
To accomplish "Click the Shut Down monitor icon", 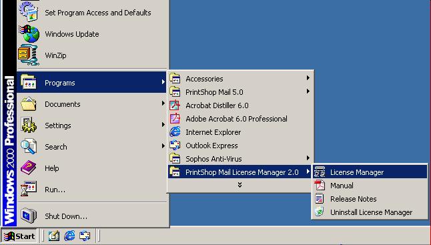I will [x=29, y=216].
